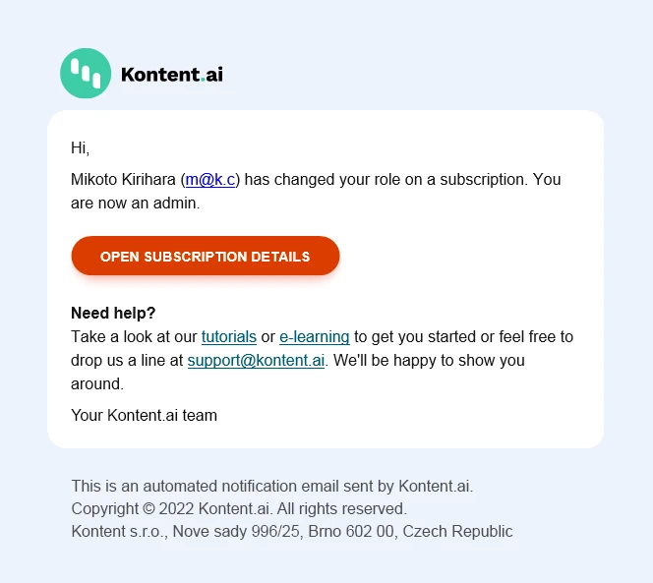This screenshot has width=653, height=583.
Task: Click the "are now an admin" text
Action: (135, 204)
